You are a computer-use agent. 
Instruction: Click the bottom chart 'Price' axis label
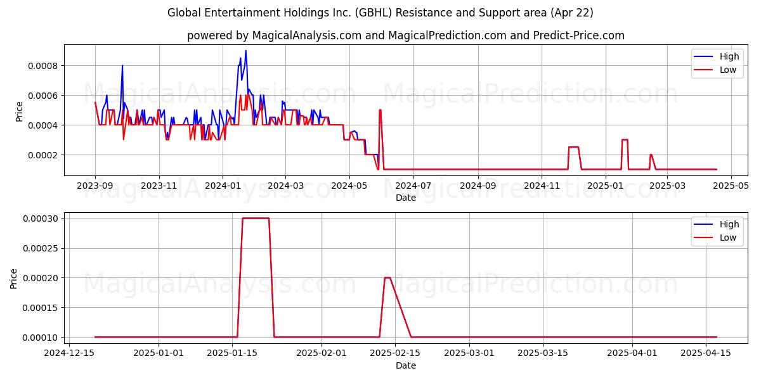tap(14, 279)
